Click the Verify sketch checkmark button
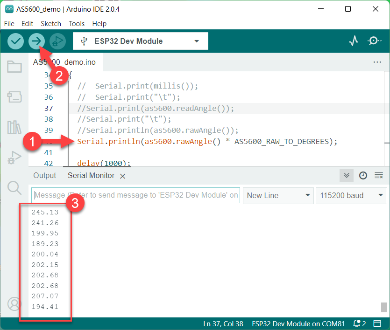Screen dimensions: 390x330 point(15,41)
